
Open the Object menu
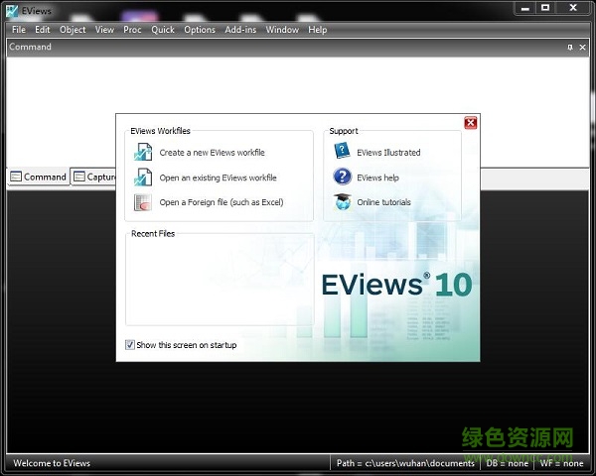tap(73, 30)
